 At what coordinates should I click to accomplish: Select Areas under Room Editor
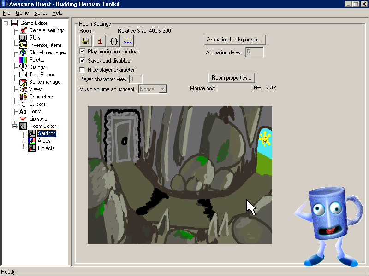click(44, 141)
